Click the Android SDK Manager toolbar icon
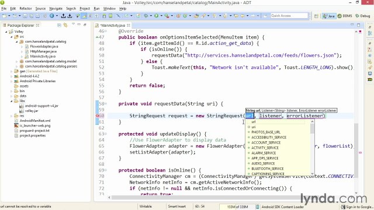 (x=104, y=16)
